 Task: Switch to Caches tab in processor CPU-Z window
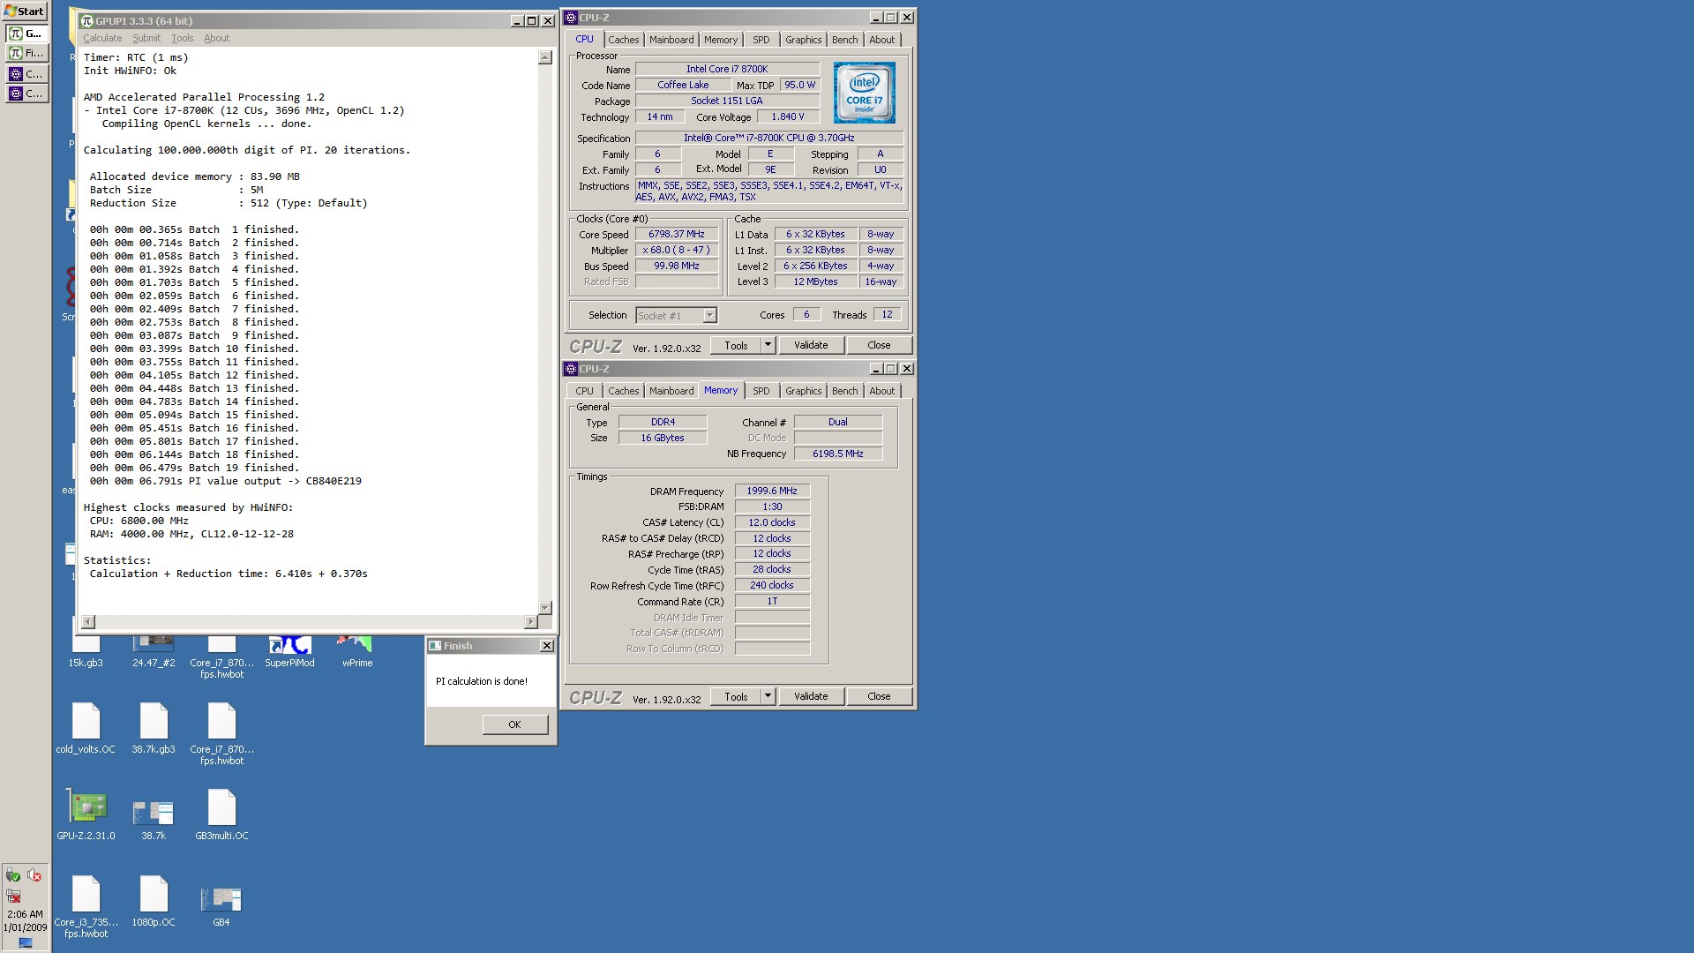coord(623,40)
